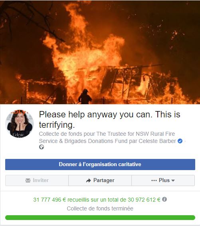Click the info icon next to the donation total
Screen dimensions: 200x226
click(164, 199)
